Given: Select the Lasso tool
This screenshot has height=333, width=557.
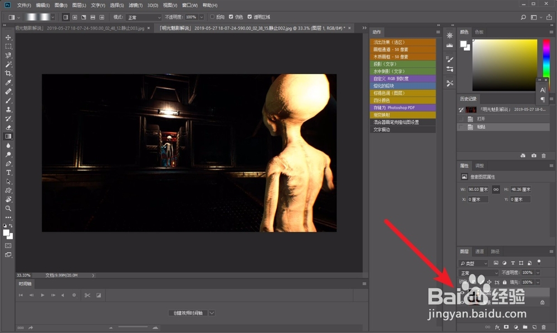Looking at the screenshot, I should pos(8,55).
